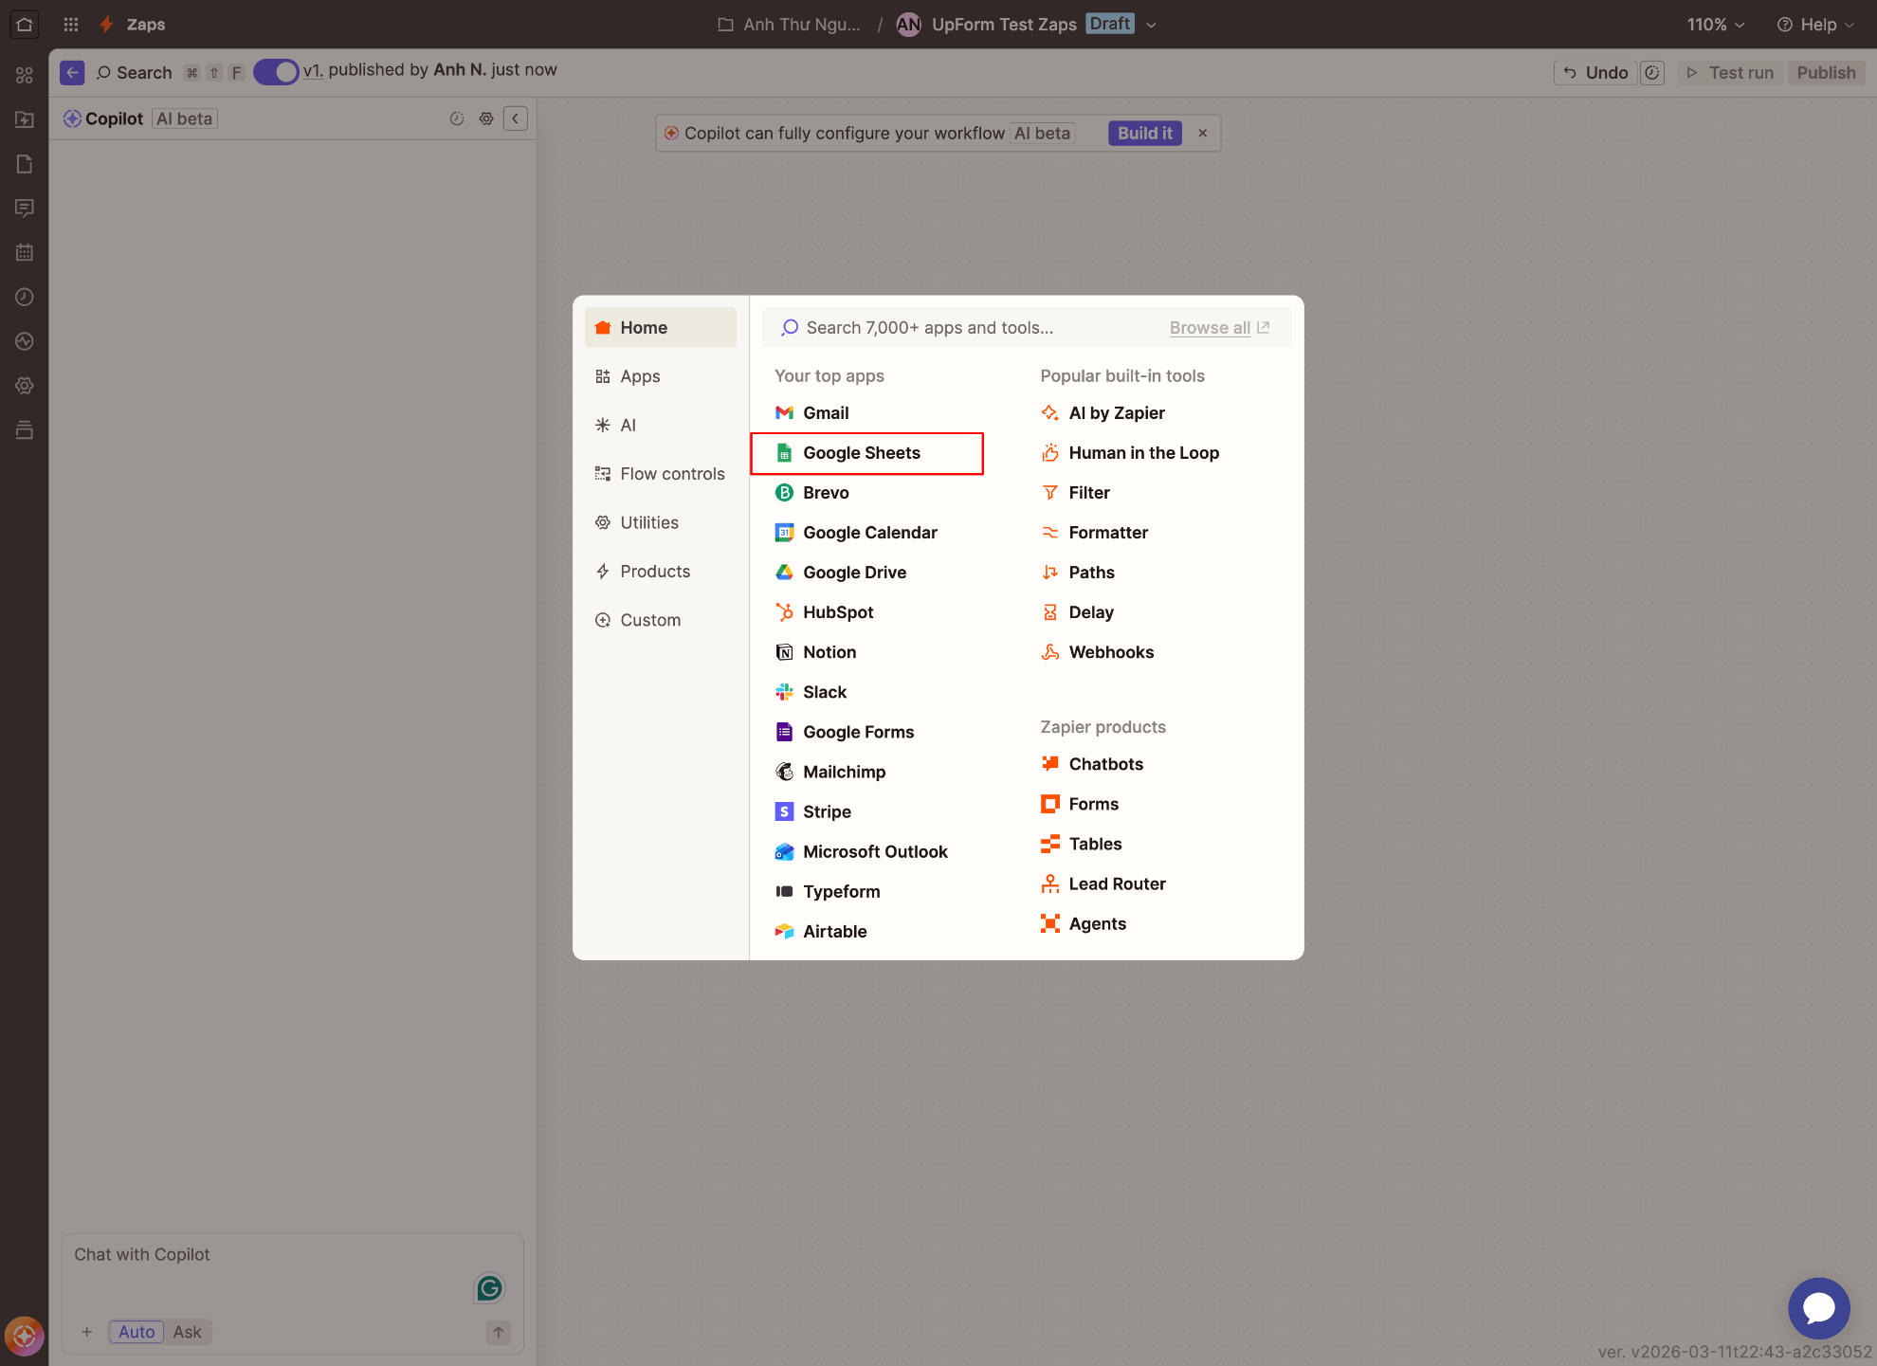Select the Home tab in app picker
Screen dimensions: 1877x1366
661,328
